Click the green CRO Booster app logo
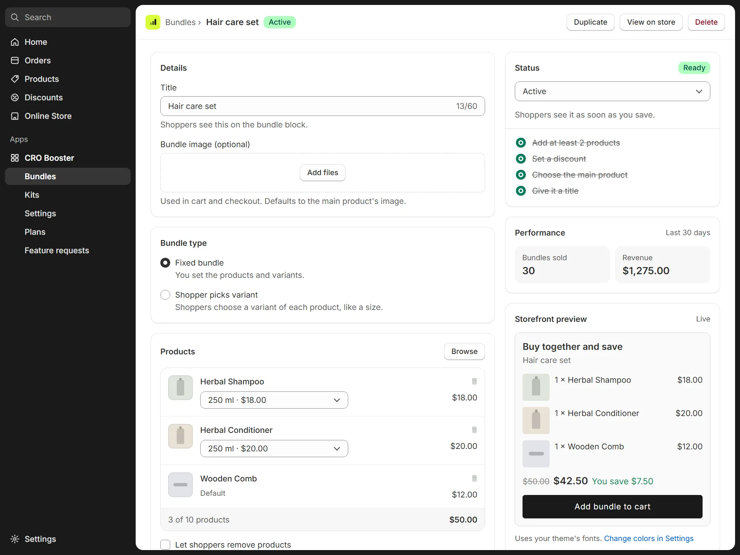This screenshot has width=740, height=555. [153, 22]
